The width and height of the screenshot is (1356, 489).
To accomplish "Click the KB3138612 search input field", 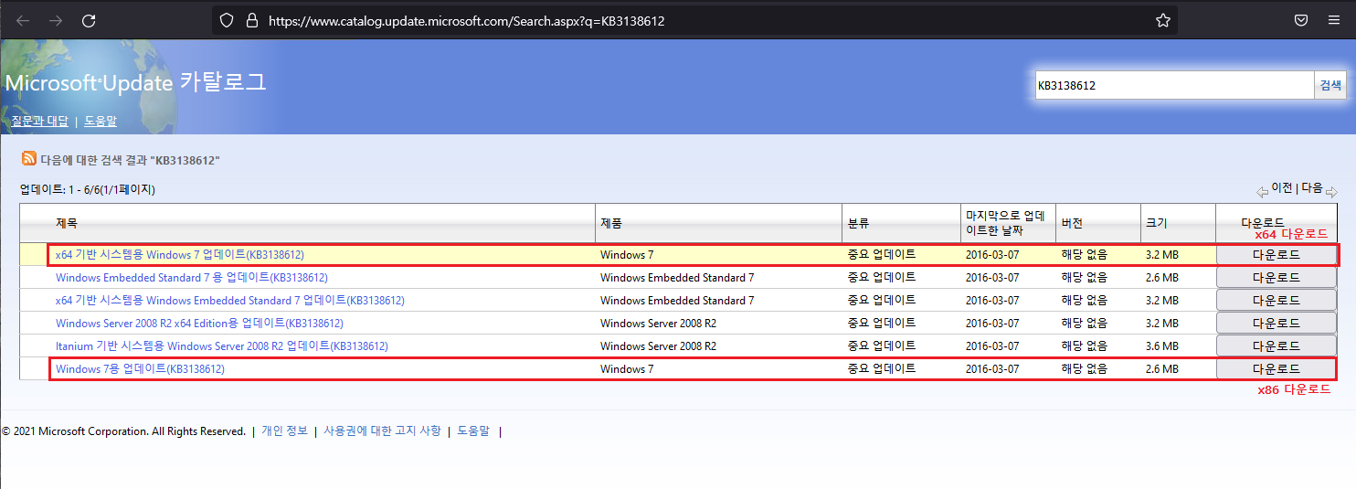I will [1174, 85].
